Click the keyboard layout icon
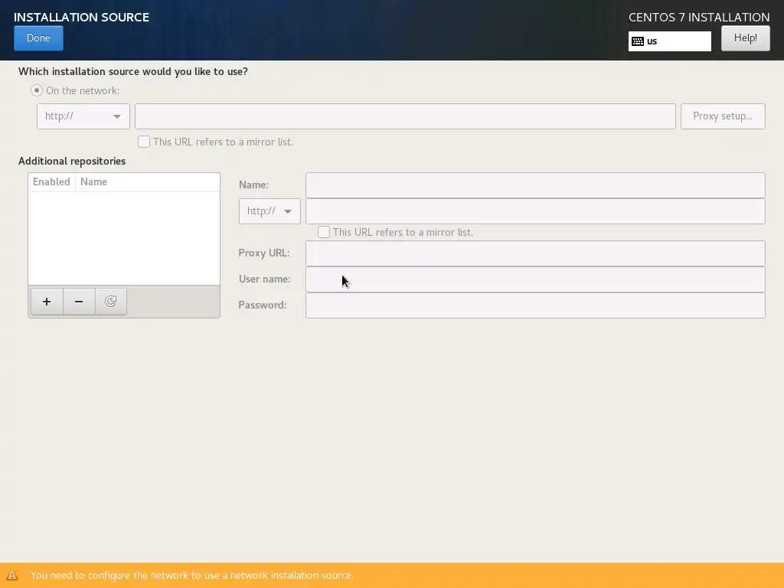The image size is (784, 588). [x=638, y=41]
